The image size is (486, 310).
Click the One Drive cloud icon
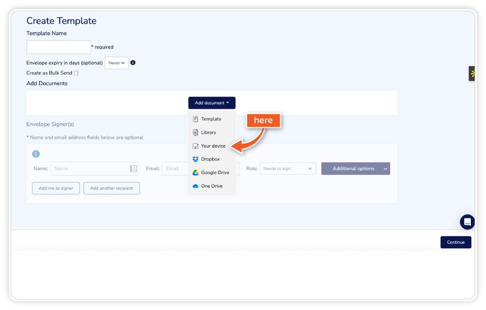[196, 186]
